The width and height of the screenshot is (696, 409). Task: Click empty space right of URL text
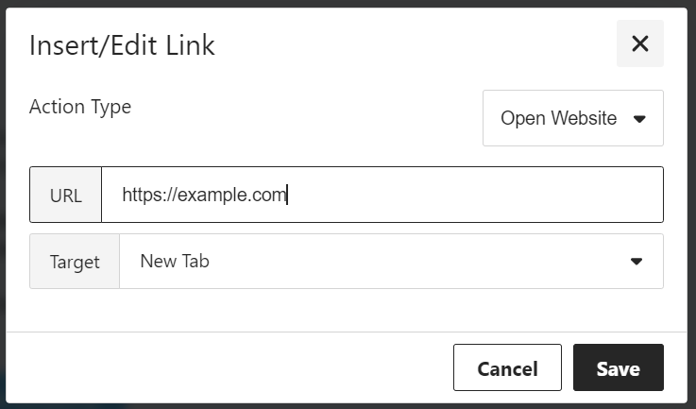(x=472, y=195)
